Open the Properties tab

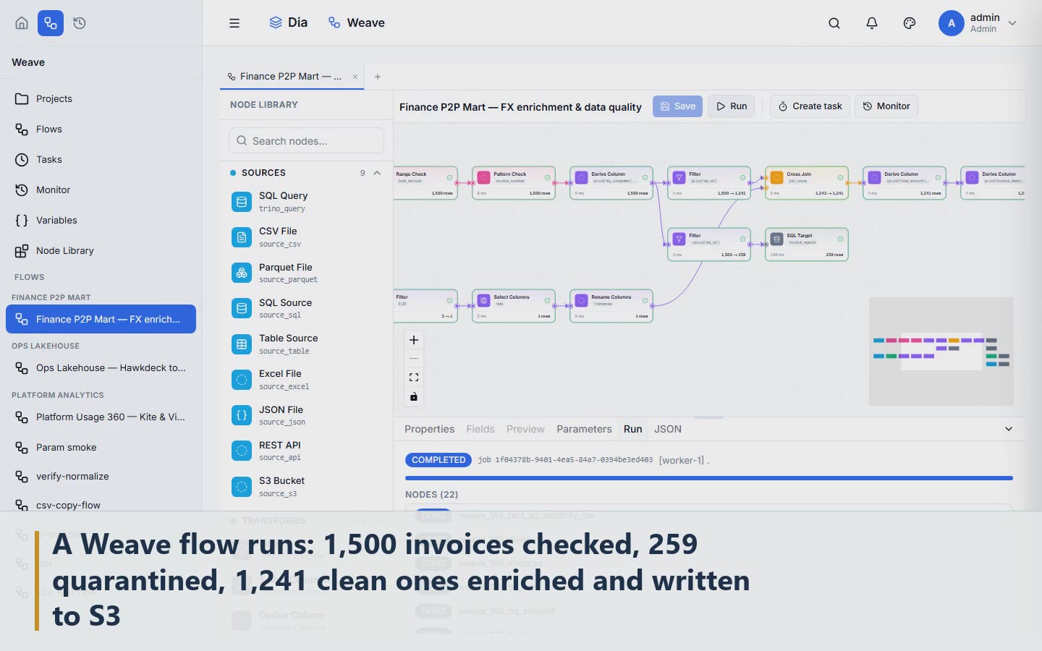[x=429, y=429]
